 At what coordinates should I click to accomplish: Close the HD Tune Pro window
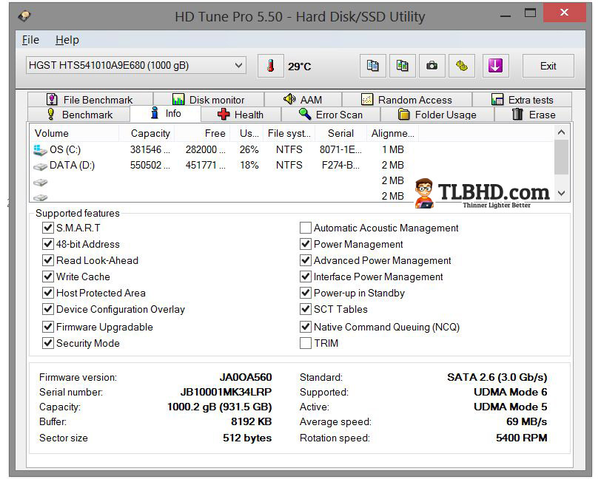(x=564, y=13)
